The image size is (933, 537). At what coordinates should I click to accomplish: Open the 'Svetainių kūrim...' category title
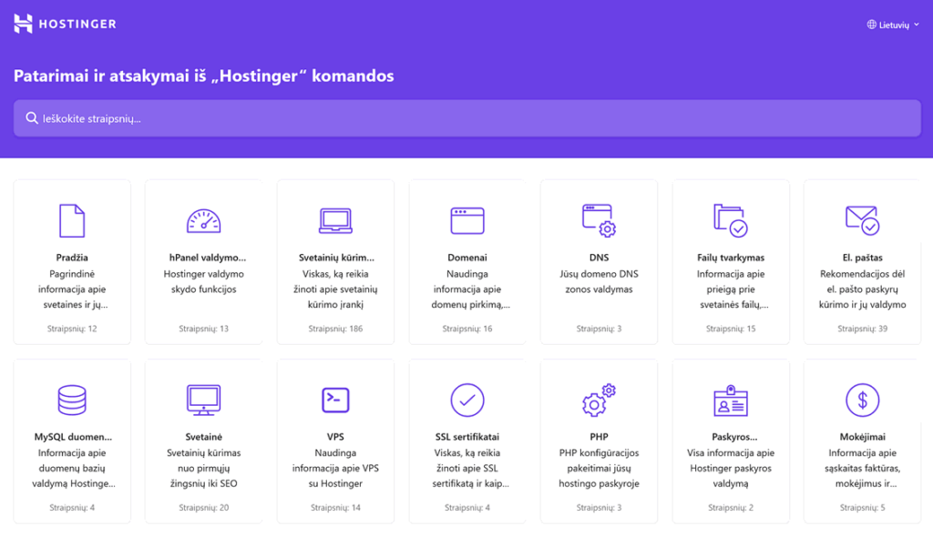pyautogui.click(x=336, y=258)
